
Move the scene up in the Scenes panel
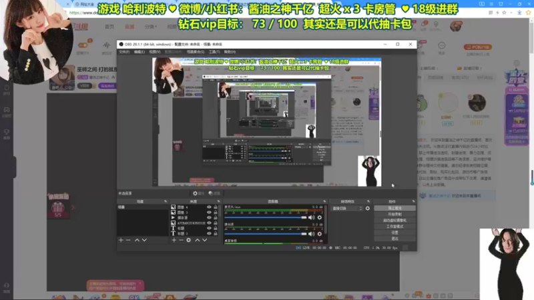[137, 240]
